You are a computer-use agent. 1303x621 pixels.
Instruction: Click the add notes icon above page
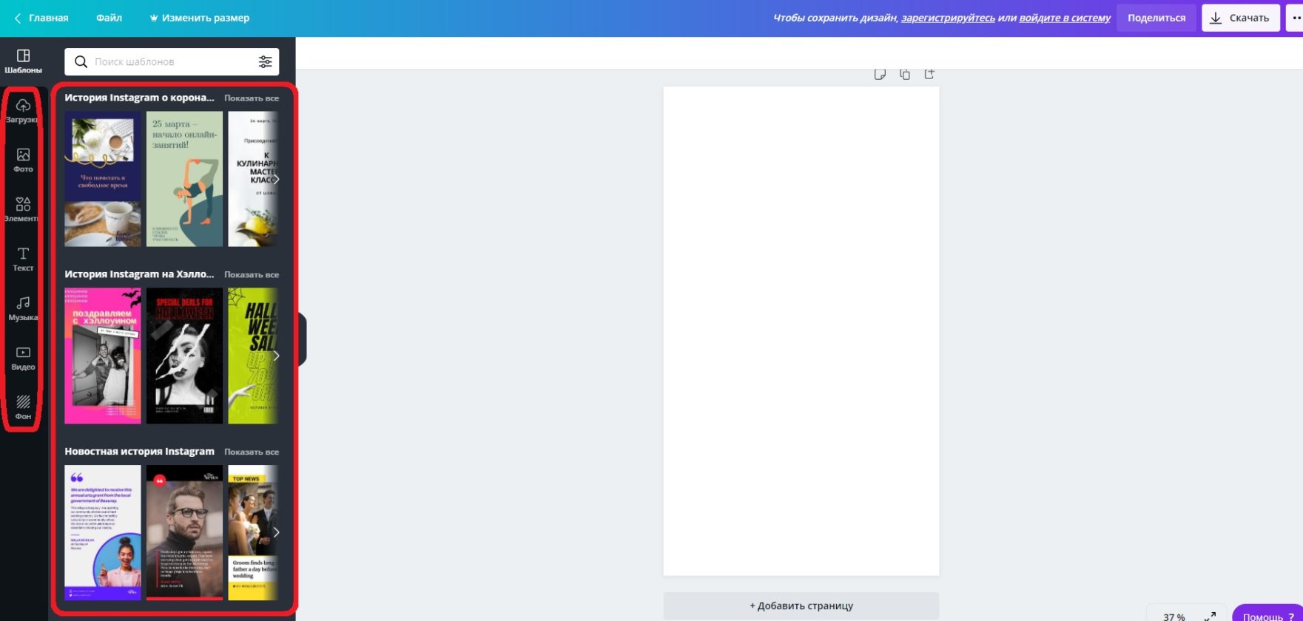click(x=880, y=74)
